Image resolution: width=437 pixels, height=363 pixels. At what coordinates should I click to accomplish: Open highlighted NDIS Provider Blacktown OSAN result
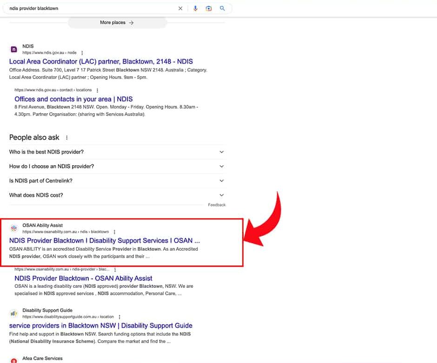[105, 240]
